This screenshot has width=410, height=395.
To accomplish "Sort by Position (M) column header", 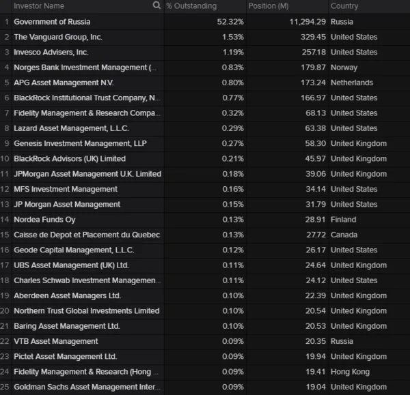I will 268,6.
